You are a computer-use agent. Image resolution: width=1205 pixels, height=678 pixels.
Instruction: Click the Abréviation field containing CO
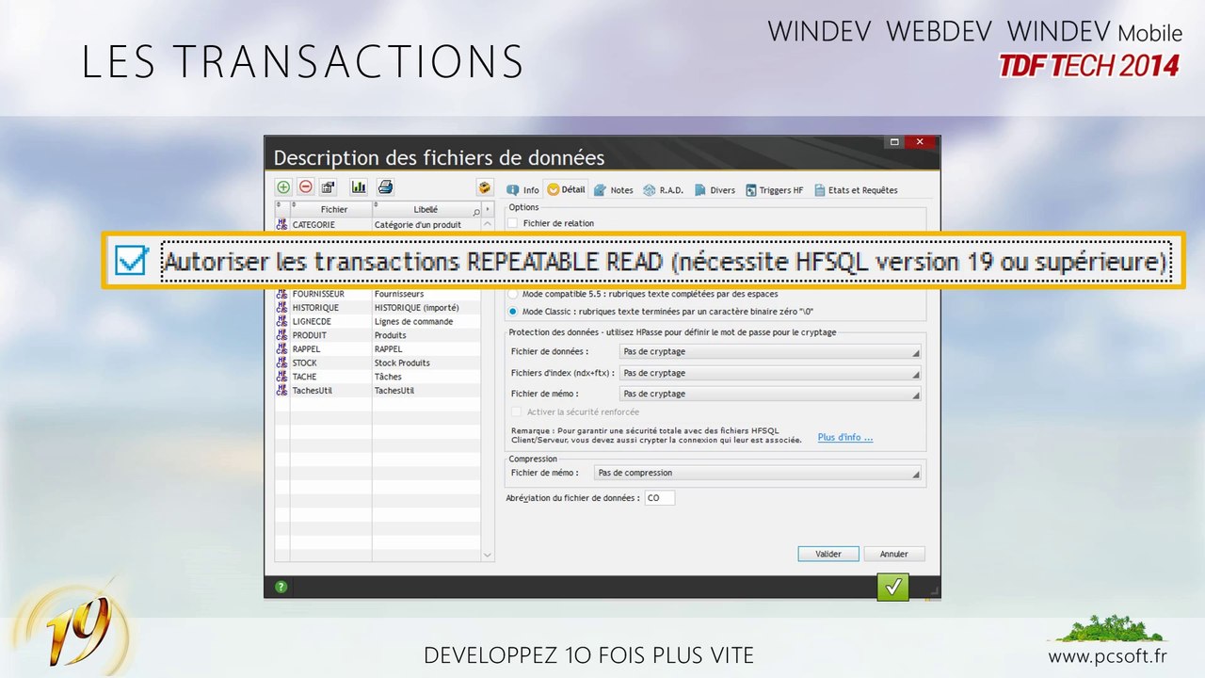[659, 497]
